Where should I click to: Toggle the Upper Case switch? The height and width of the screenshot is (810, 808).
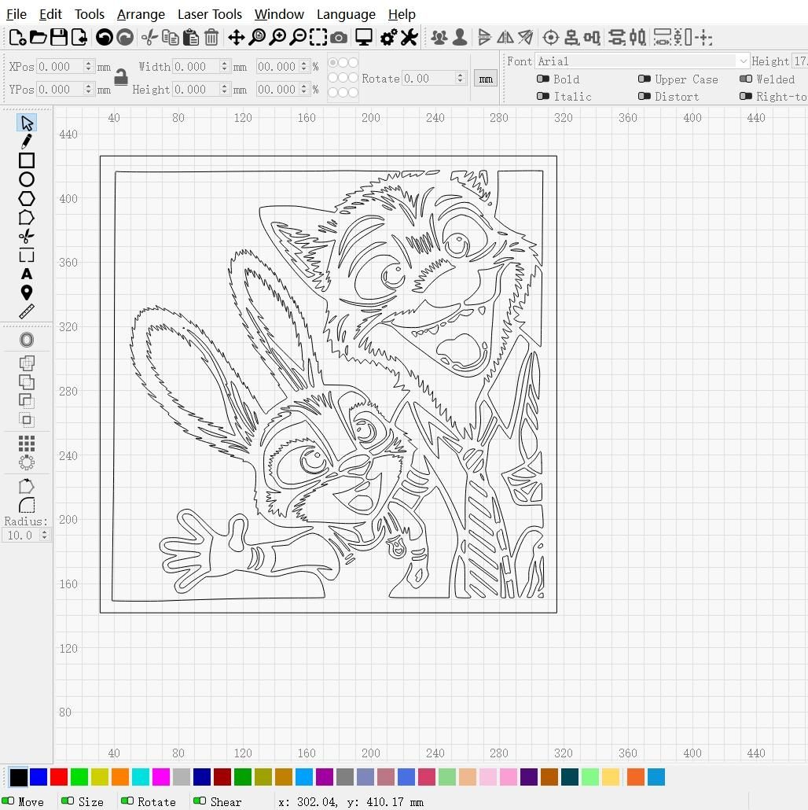(644, 79)
